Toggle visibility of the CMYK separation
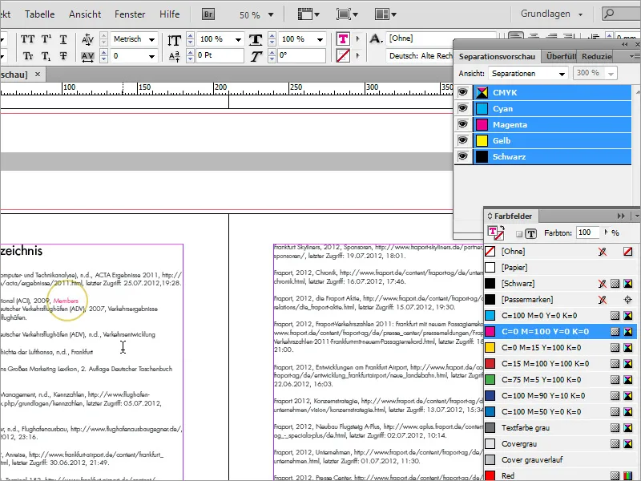This screenshot has height=481, width=641. click(463, 92)
